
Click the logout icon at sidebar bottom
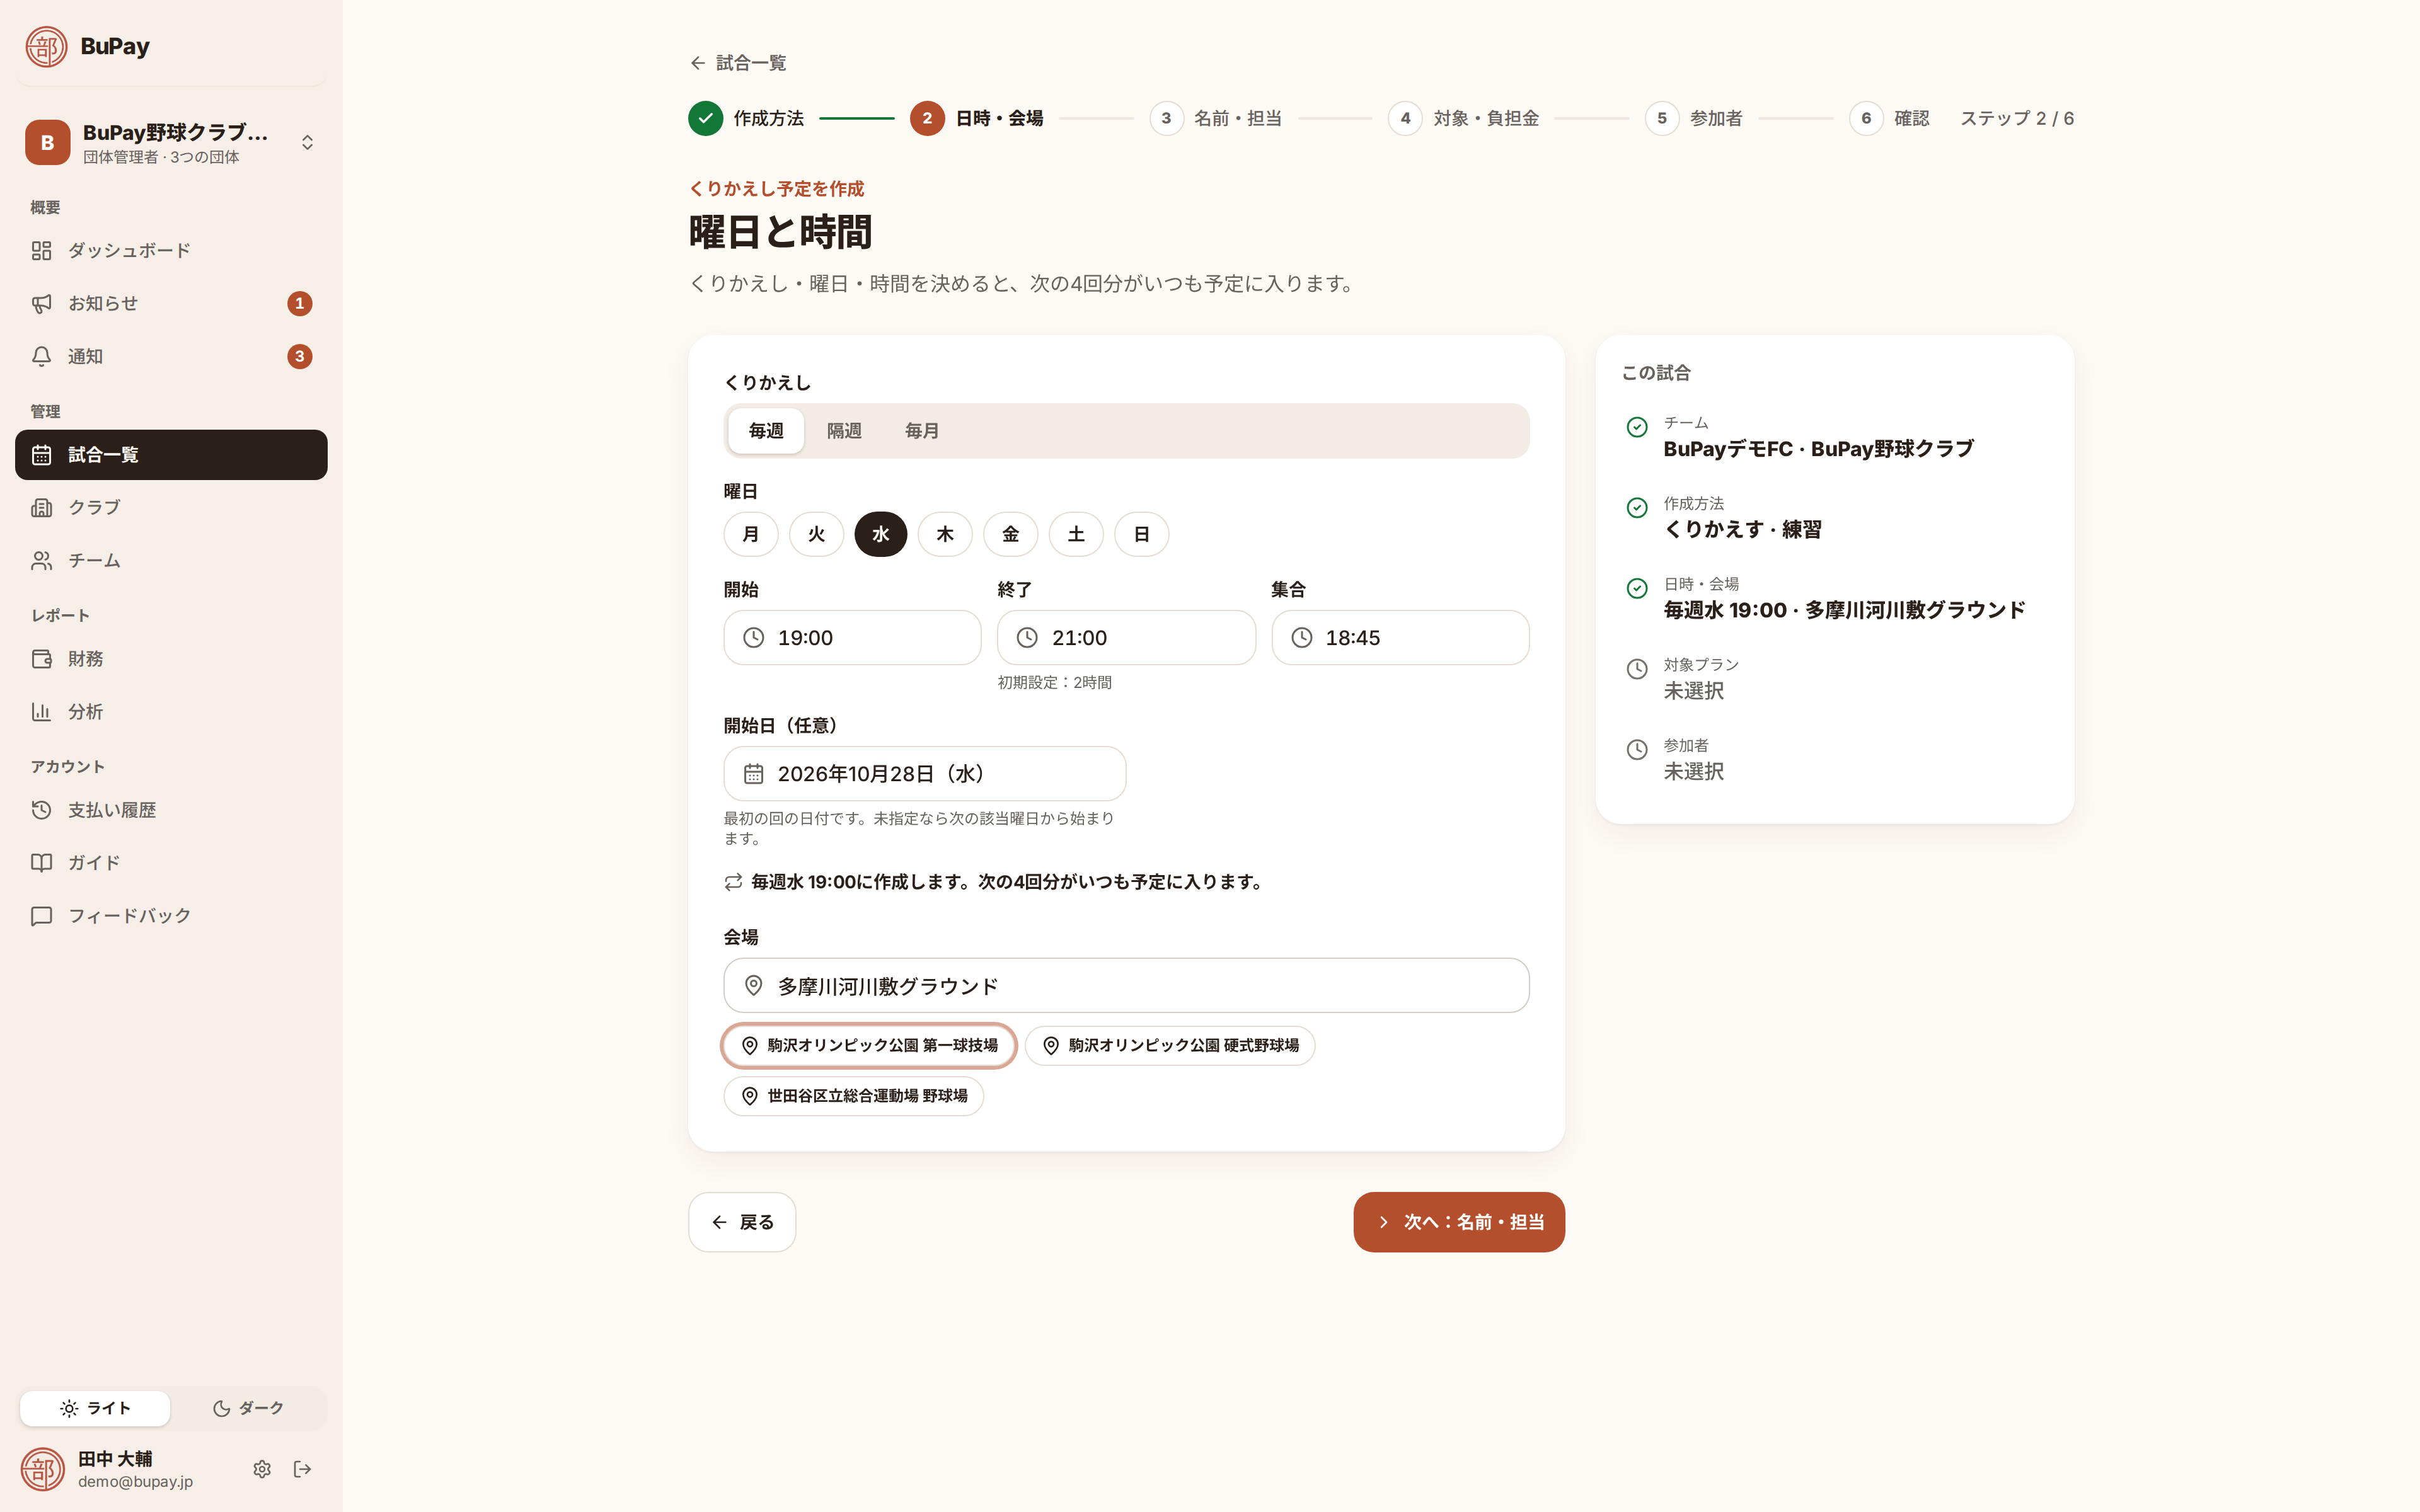point(302,1469)
